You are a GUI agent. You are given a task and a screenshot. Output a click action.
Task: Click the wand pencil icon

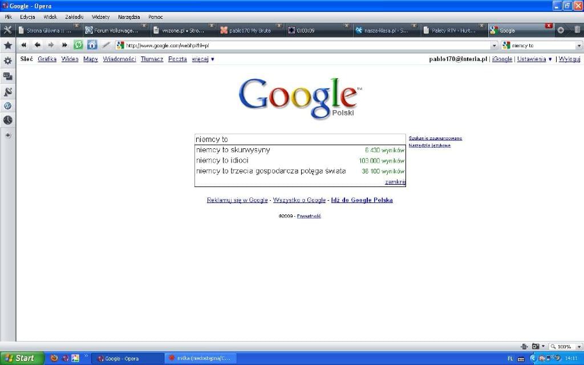point(106,45)
